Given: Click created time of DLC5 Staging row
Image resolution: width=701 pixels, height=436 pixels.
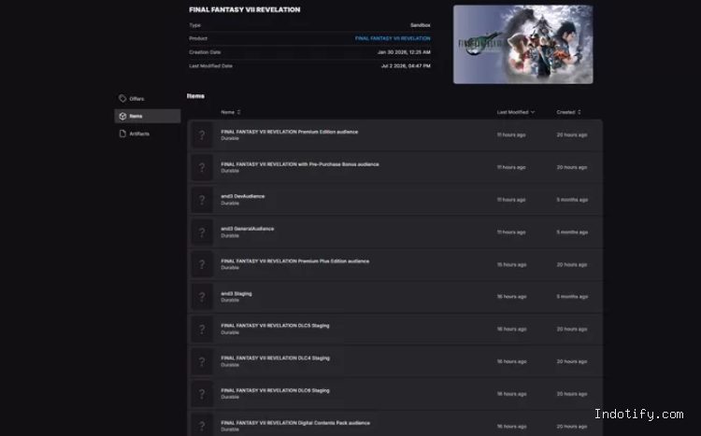Looking at the screenshot, I should (572, 330).
